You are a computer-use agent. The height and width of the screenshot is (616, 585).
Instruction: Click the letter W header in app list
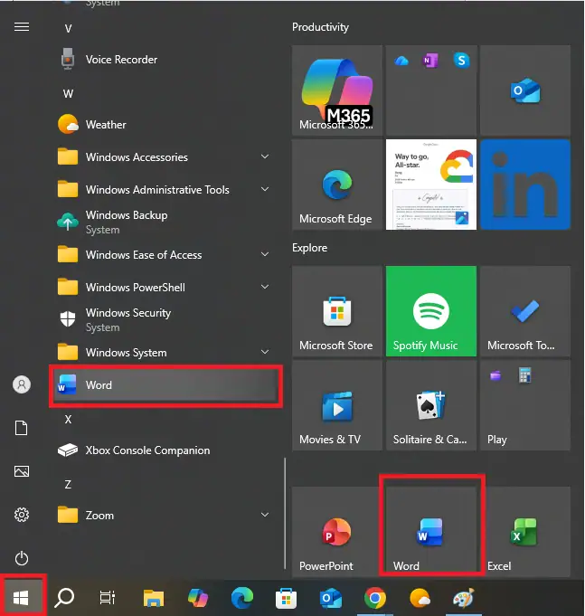click(x=68, y=93)
